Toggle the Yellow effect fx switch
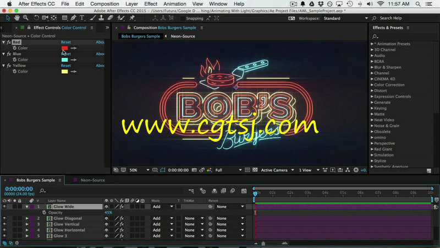Image resolution: width=440 pixels, height=248 pixels. pos(9,66)
